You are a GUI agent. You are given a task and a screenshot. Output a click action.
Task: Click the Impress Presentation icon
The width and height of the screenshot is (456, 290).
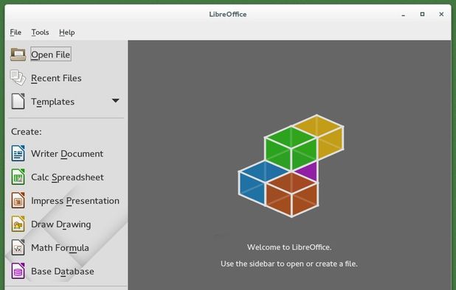click(x=18, y=200)
